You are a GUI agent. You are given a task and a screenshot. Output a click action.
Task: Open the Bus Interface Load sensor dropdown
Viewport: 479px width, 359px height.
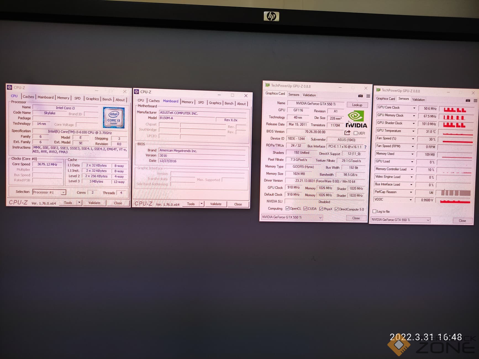(x=411, y=185)
